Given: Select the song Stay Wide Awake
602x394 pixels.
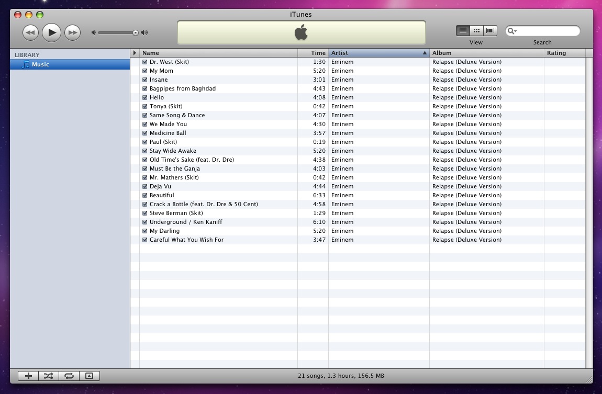Looking at the screenshot, I should coord(173,151).
